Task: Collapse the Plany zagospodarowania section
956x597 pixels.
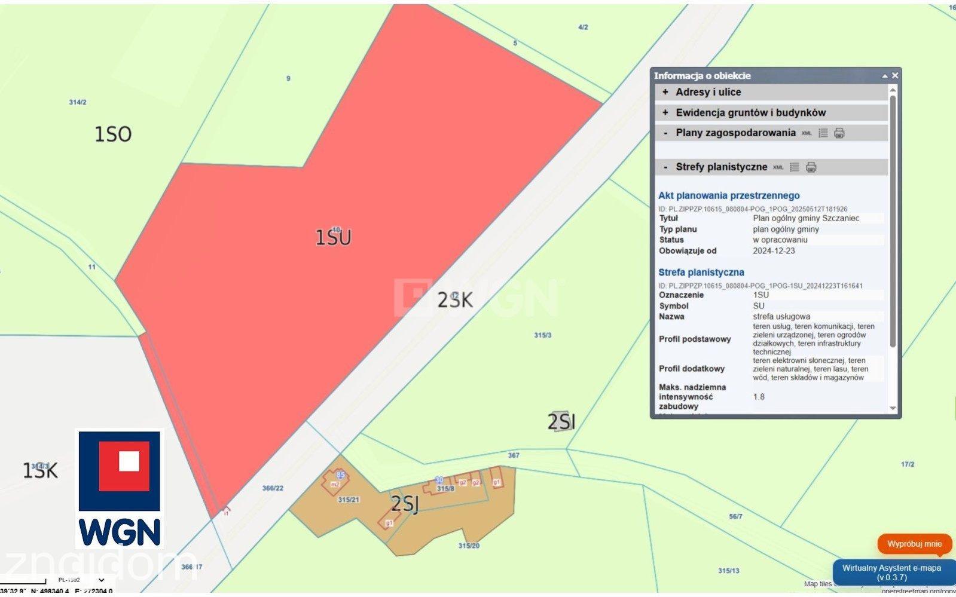Action: click(665, 133)
